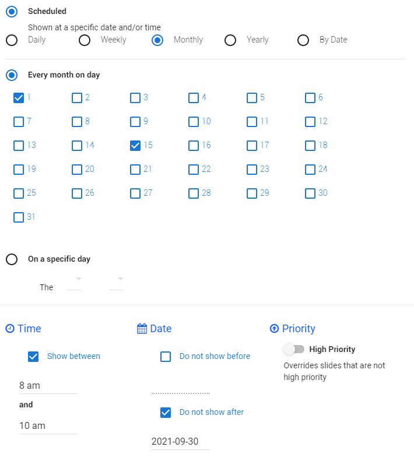
Task: Open the 8 am start time selector
Action: [48, 385]
